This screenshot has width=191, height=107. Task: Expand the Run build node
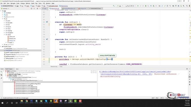coord(5,73)
